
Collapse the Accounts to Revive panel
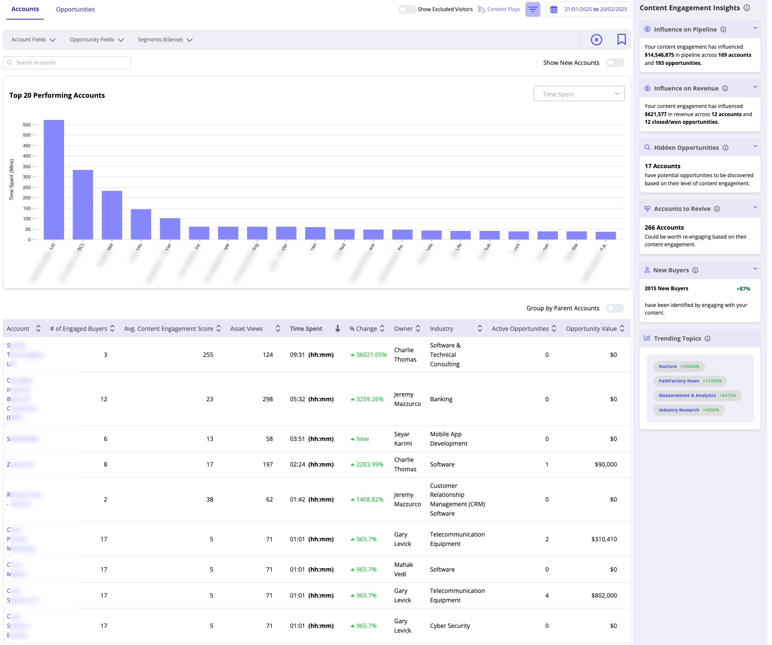tap(755, 208)
